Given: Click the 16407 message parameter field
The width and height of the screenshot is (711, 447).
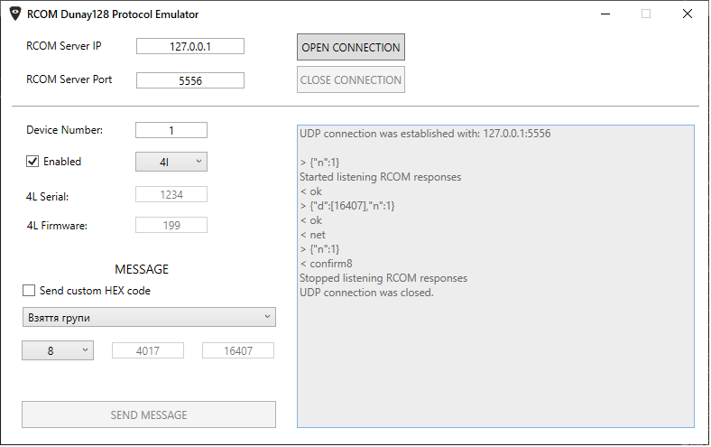Looking at the screenshot, I should click(x=238, y=350).
